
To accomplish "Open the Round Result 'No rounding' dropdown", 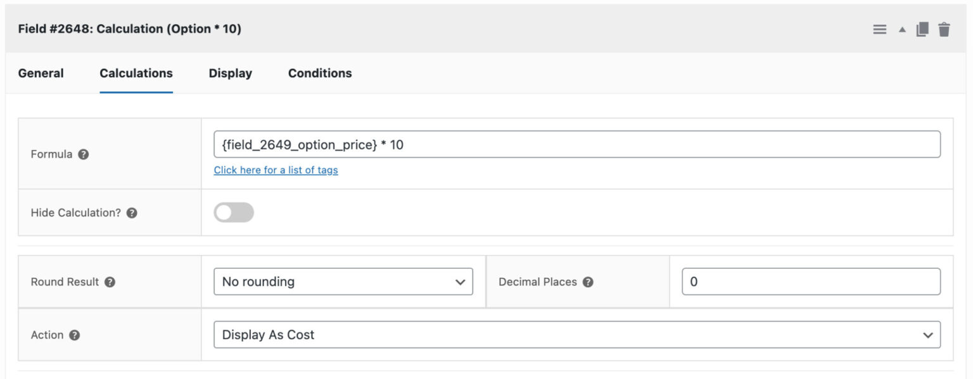I will point(343,282).
